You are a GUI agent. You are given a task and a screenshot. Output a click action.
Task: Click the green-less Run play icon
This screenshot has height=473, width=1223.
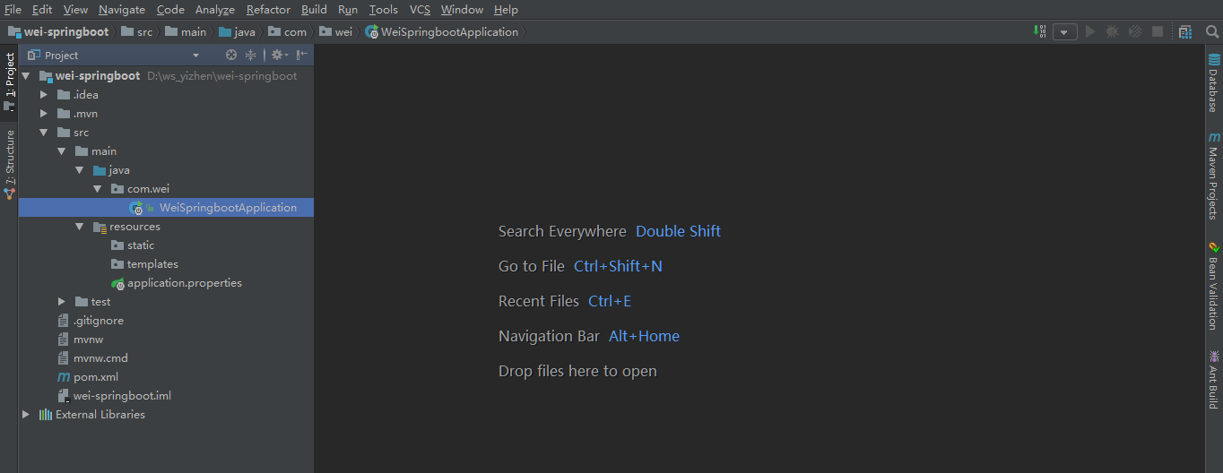tap(1090, 31)
